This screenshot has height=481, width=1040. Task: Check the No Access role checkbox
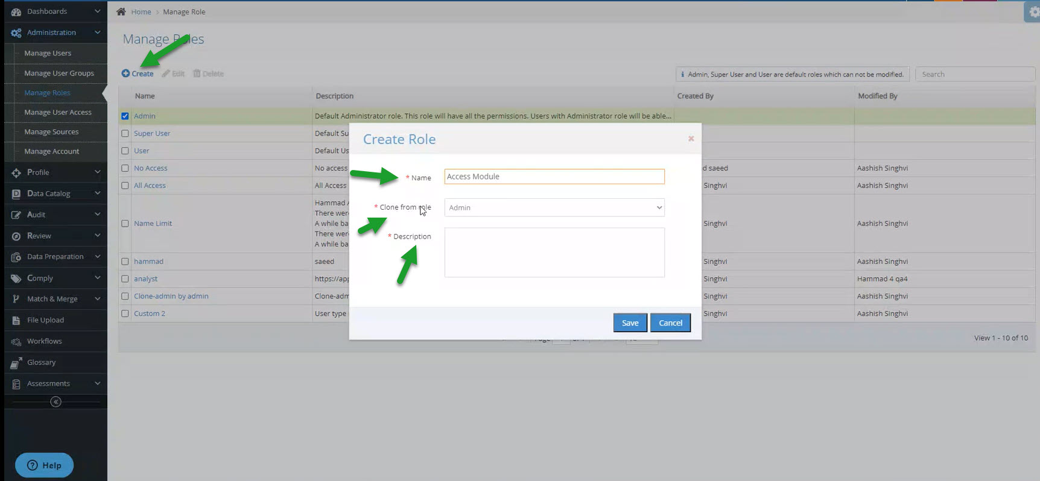point(125,168)
